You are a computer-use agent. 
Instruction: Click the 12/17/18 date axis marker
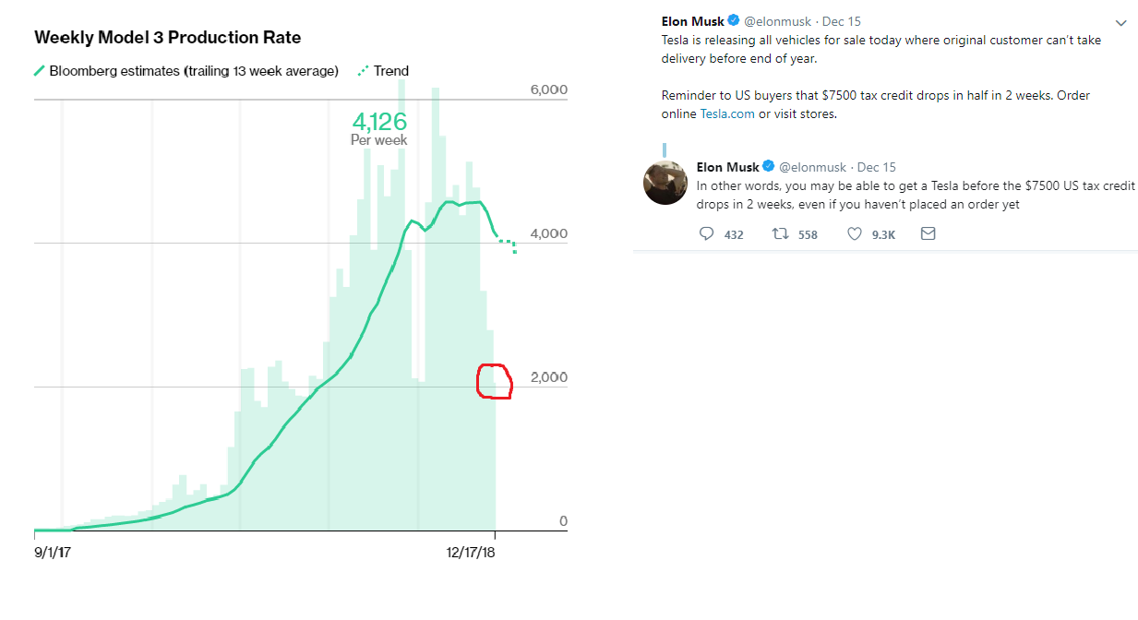click(x=471, y=553)
